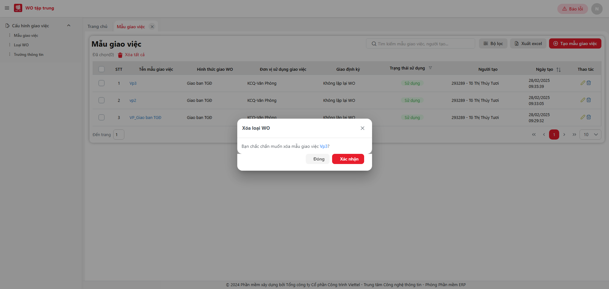
Task: Click the user avatar N icon
Action: click(x=597, y=9)
